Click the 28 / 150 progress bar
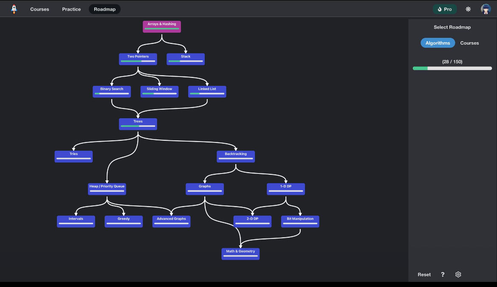The image size is (497, 287). coord(452,68)
